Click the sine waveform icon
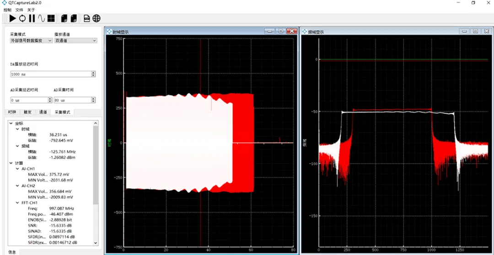The height and width of the screenshot is (255, 494). click(x=41, y=18)
